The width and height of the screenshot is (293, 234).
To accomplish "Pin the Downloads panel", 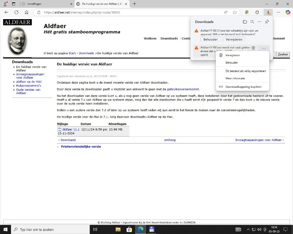I will [x=267, y=22].
